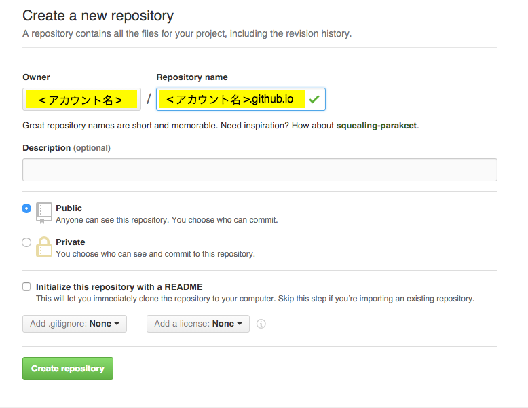Screen dimensions: 528x408
Task: Click the bold "Private" option label
Action: [x=71, y=242]
